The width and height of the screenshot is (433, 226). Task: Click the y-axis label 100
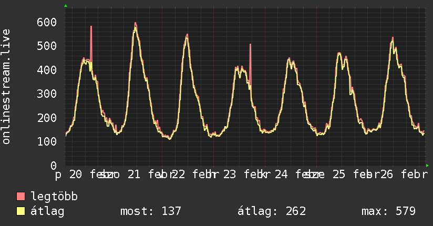click(x=47, y=141)
